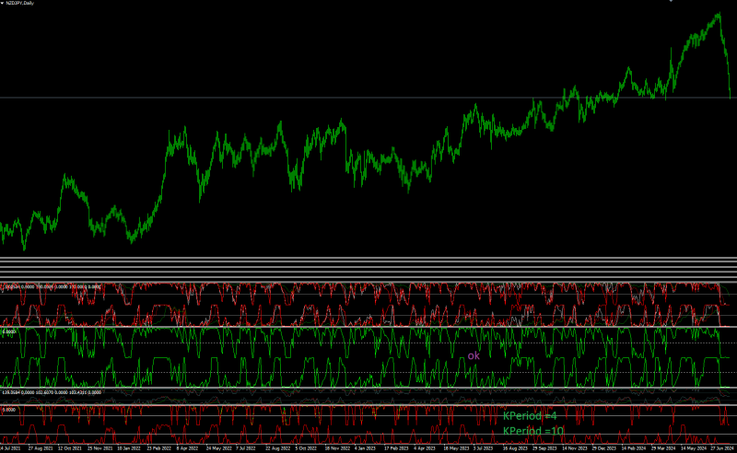Click the 7 Jul 2022 date label
This screenshot has width=737, height=453.
246,448
